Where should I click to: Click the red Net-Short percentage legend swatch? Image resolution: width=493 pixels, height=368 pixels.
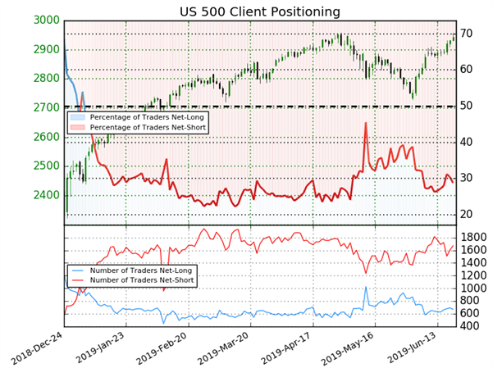(78, 127)
